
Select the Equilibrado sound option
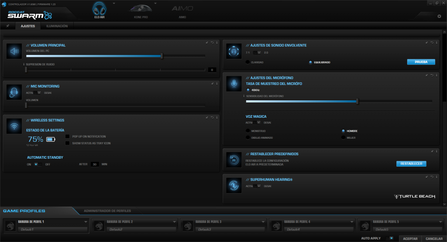point(310,62)
